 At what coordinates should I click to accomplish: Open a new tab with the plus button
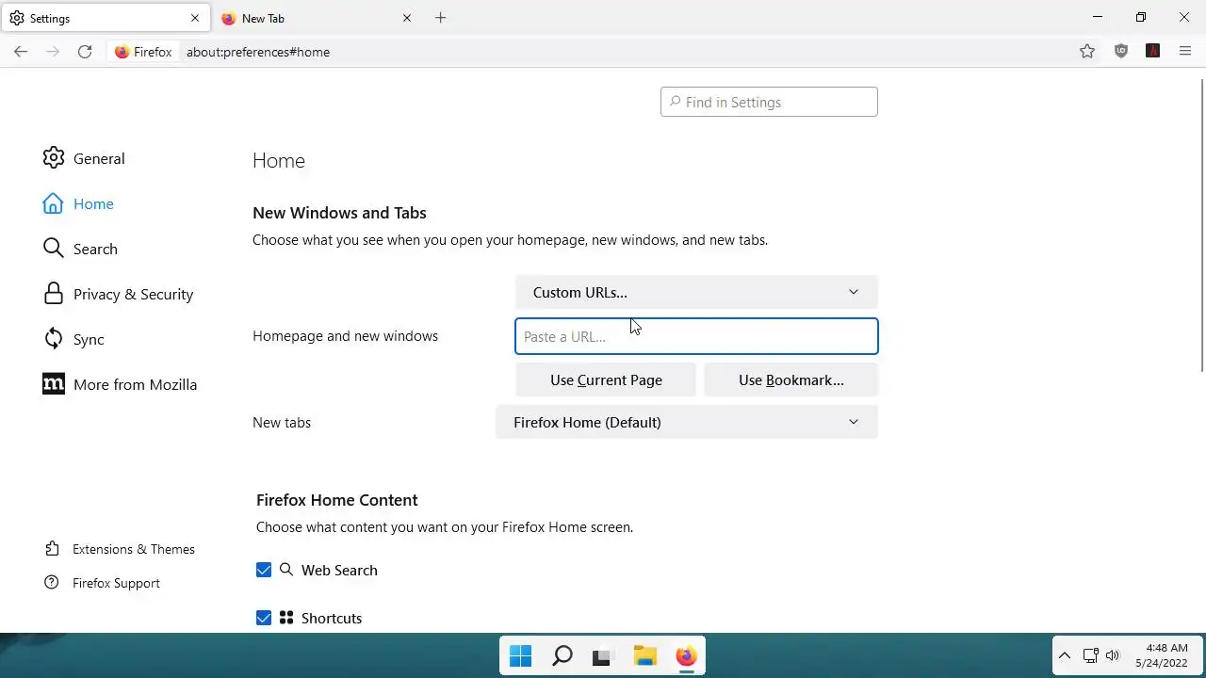click(x=440, y=18)
